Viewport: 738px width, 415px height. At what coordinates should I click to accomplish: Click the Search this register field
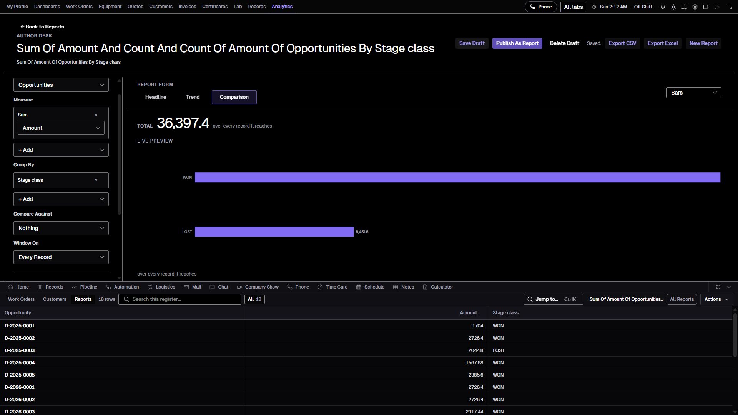[x=180, y=299]
